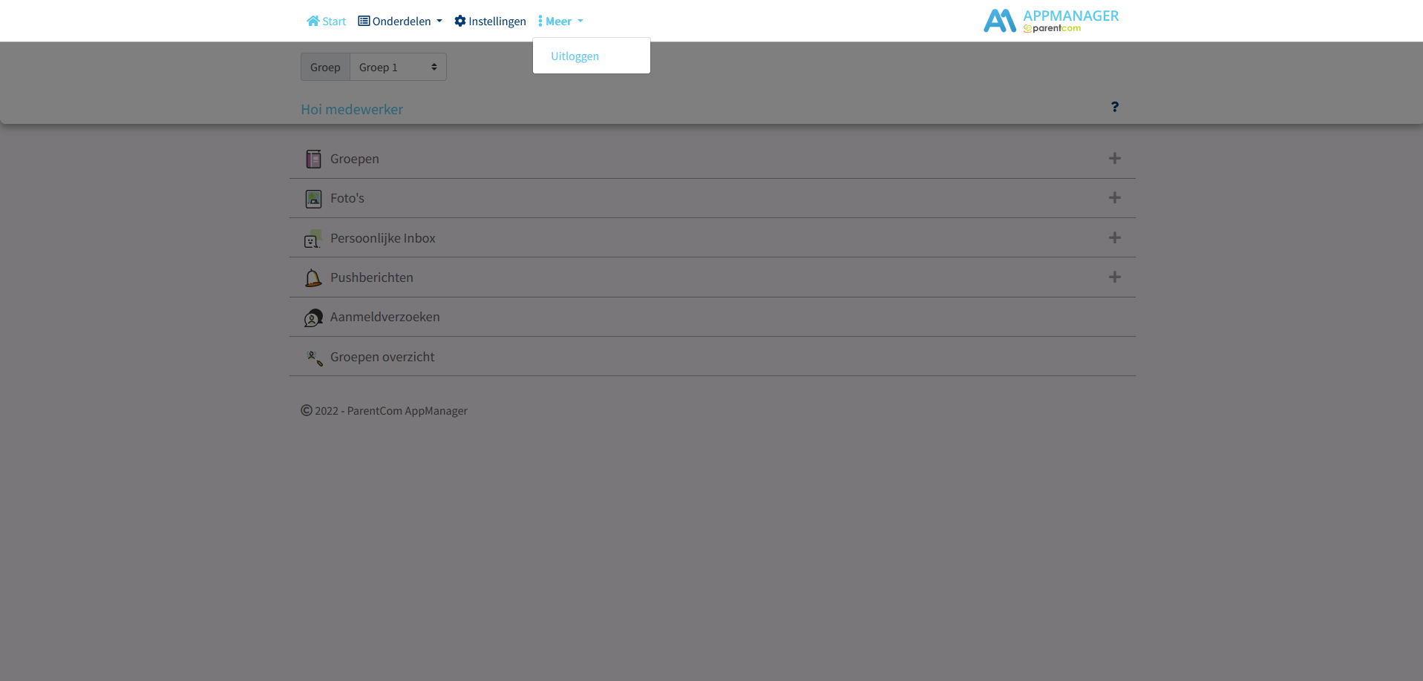
Task: Click the Groepen book icon
Action: click(313, 159)
